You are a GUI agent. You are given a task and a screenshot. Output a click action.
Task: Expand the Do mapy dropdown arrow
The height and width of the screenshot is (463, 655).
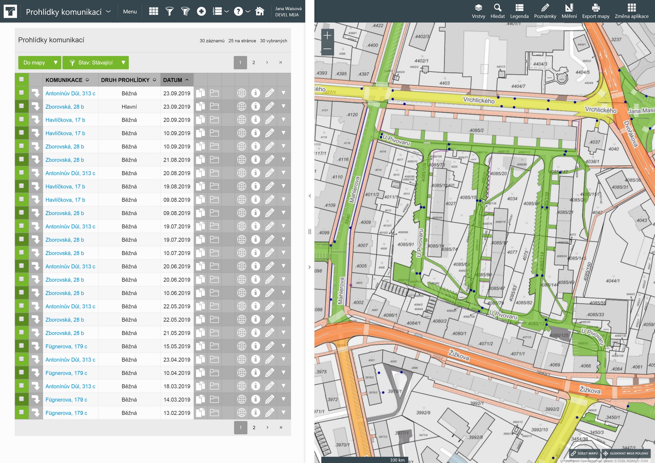[x=56, y=62]
